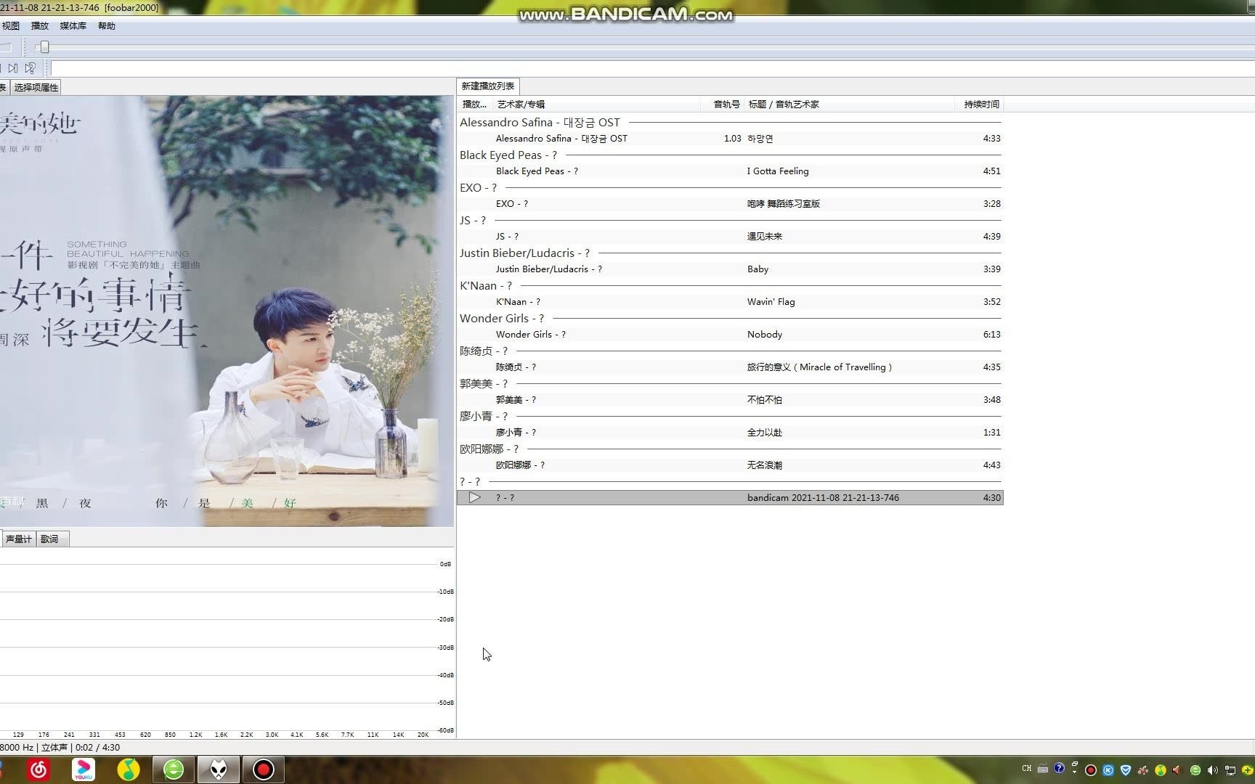Open the 帮助 menu
The width and height of the screenshot is (1255, 784).
(x=107, y=26)
